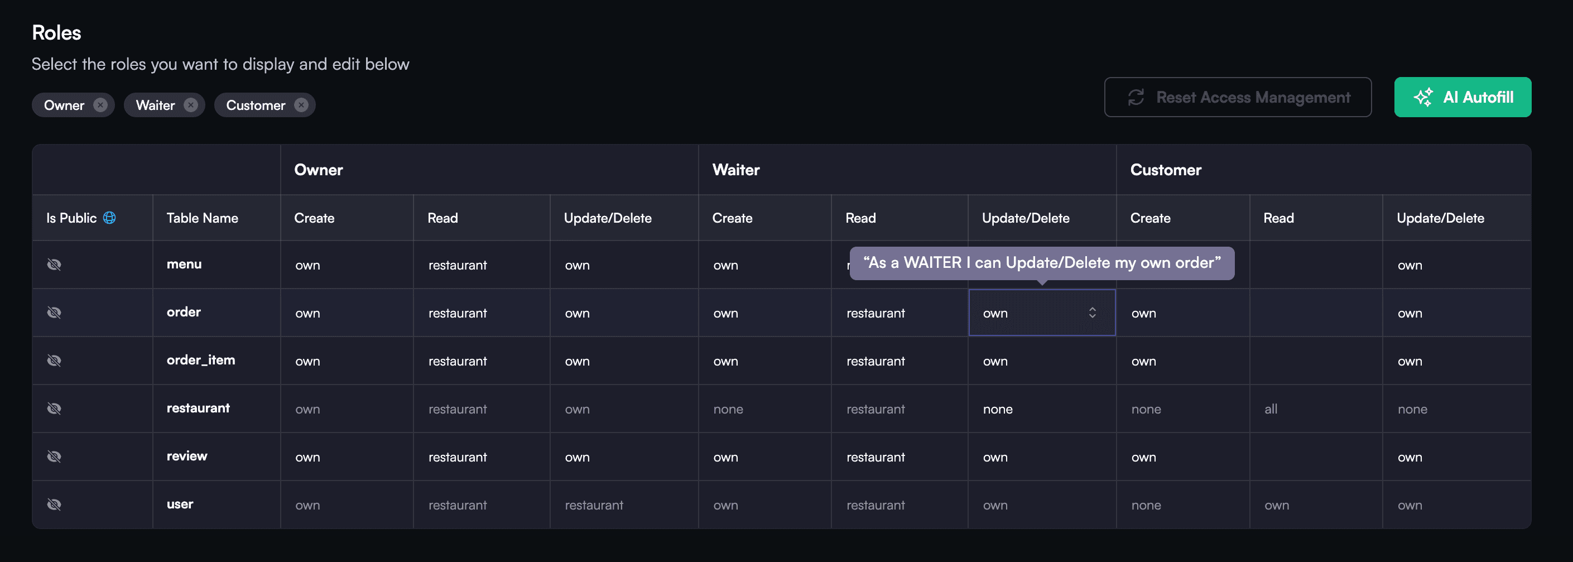Viewport: 1573px width, 562px height.
Task: Toggle public visibility for review table
Action: tap(54, 457)
